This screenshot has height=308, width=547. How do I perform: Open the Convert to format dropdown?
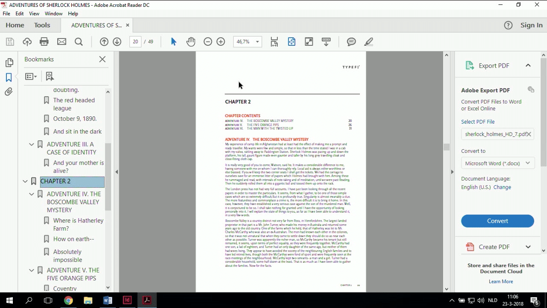(497, 163)
